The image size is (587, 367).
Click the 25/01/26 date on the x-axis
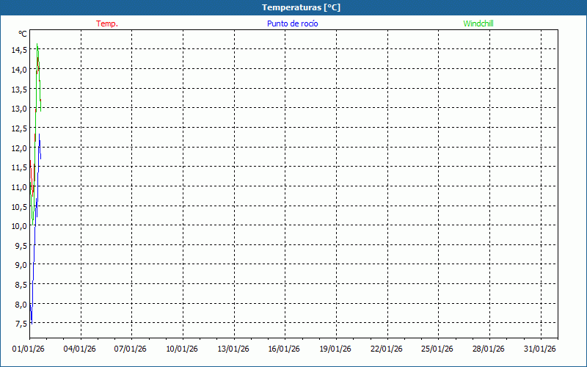pos(437,349)
